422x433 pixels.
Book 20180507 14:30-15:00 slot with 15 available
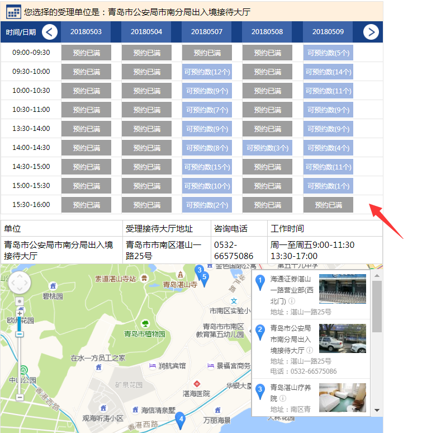tap(207, 167)
